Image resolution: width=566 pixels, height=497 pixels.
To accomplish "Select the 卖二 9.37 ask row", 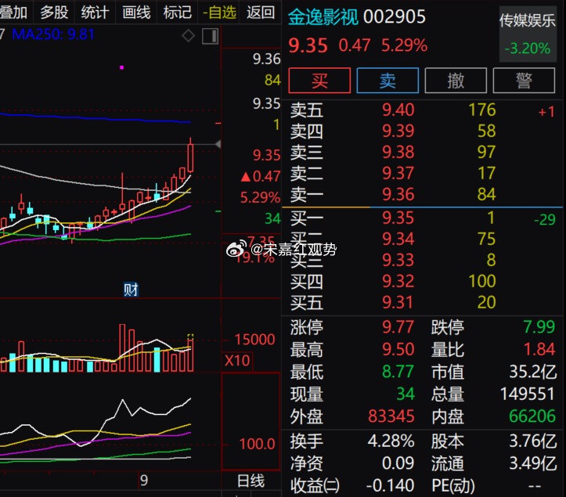I will pos(422,173).
